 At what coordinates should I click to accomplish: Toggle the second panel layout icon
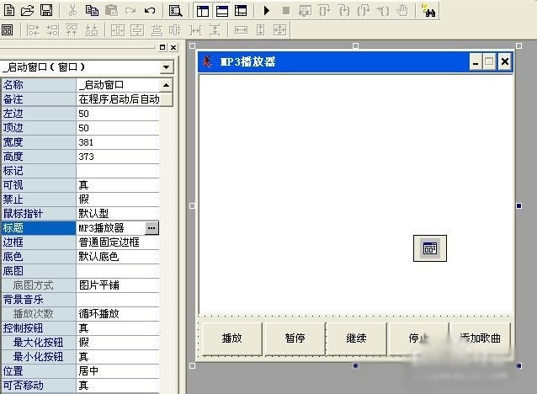pos(222,11)
